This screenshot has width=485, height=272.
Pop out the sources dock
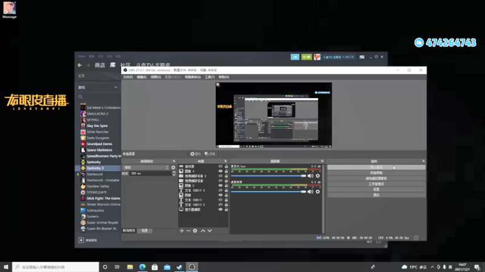(226, 161)
